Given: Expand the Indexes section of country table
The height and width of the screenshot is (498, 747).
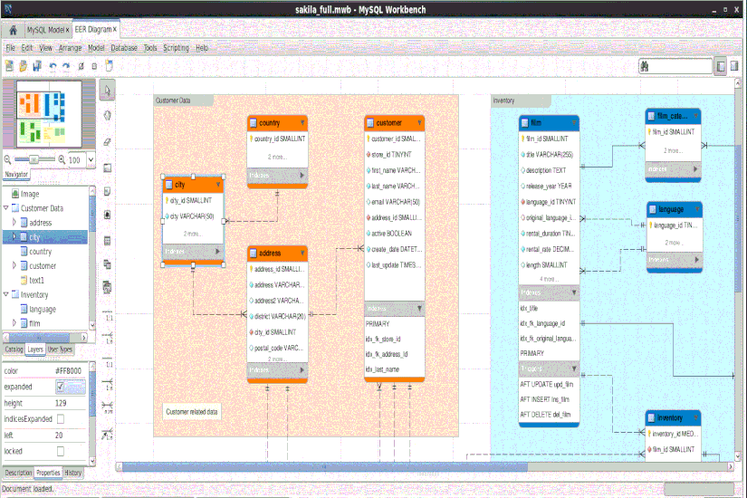Looking at the screenshot, I should (302, 176).
